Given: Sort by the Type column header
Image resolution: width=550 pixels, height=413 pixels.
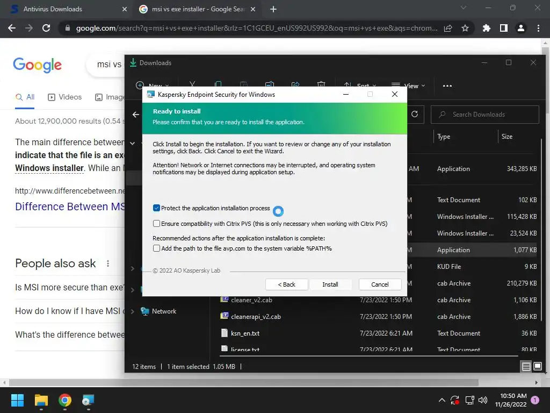Looking at the screenshot, I should 444,136.
